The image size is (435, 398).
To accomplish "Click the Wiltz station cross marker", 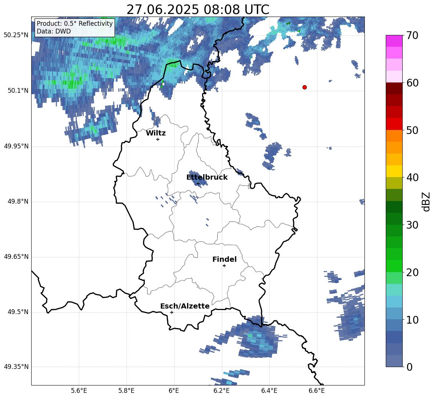I will (x=158, y=139).
